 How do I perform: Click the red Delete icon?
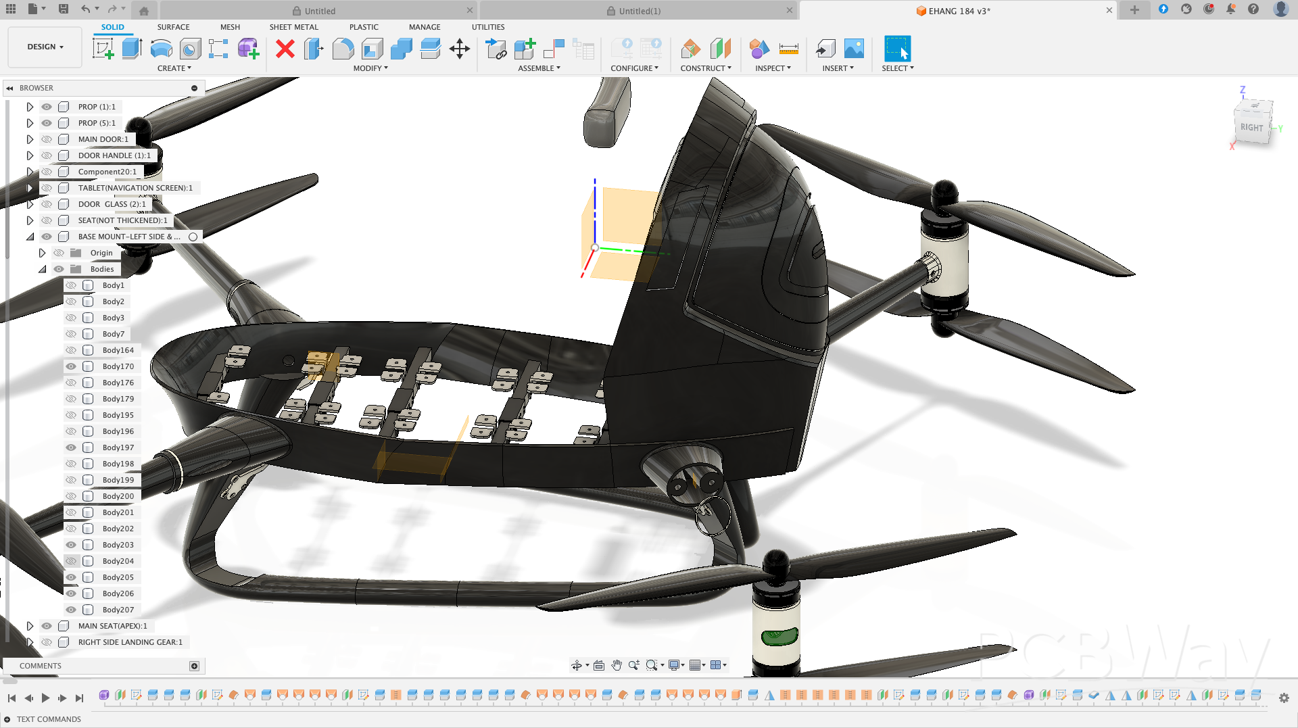click(285, 49)
